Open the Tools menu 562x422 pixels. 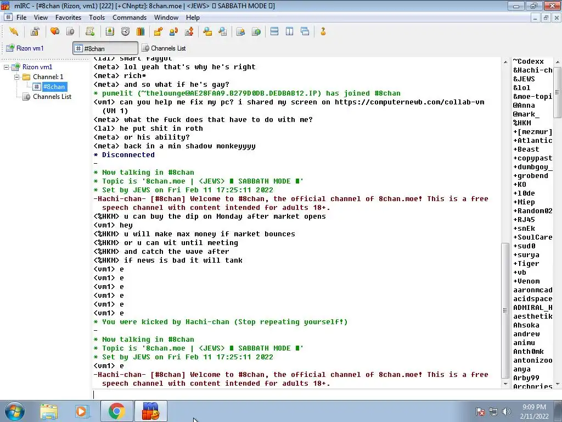click(x=97, y=17)
